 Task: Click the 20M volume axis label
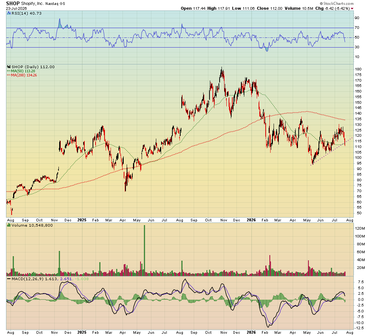coord(361,268)
